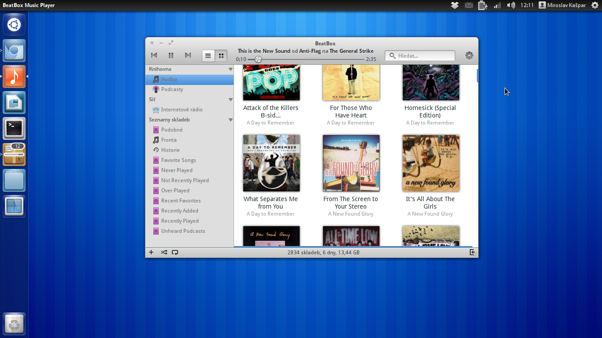Click the Historie clock icon
This screenshot has width=602, height=338.
(156, 150)
